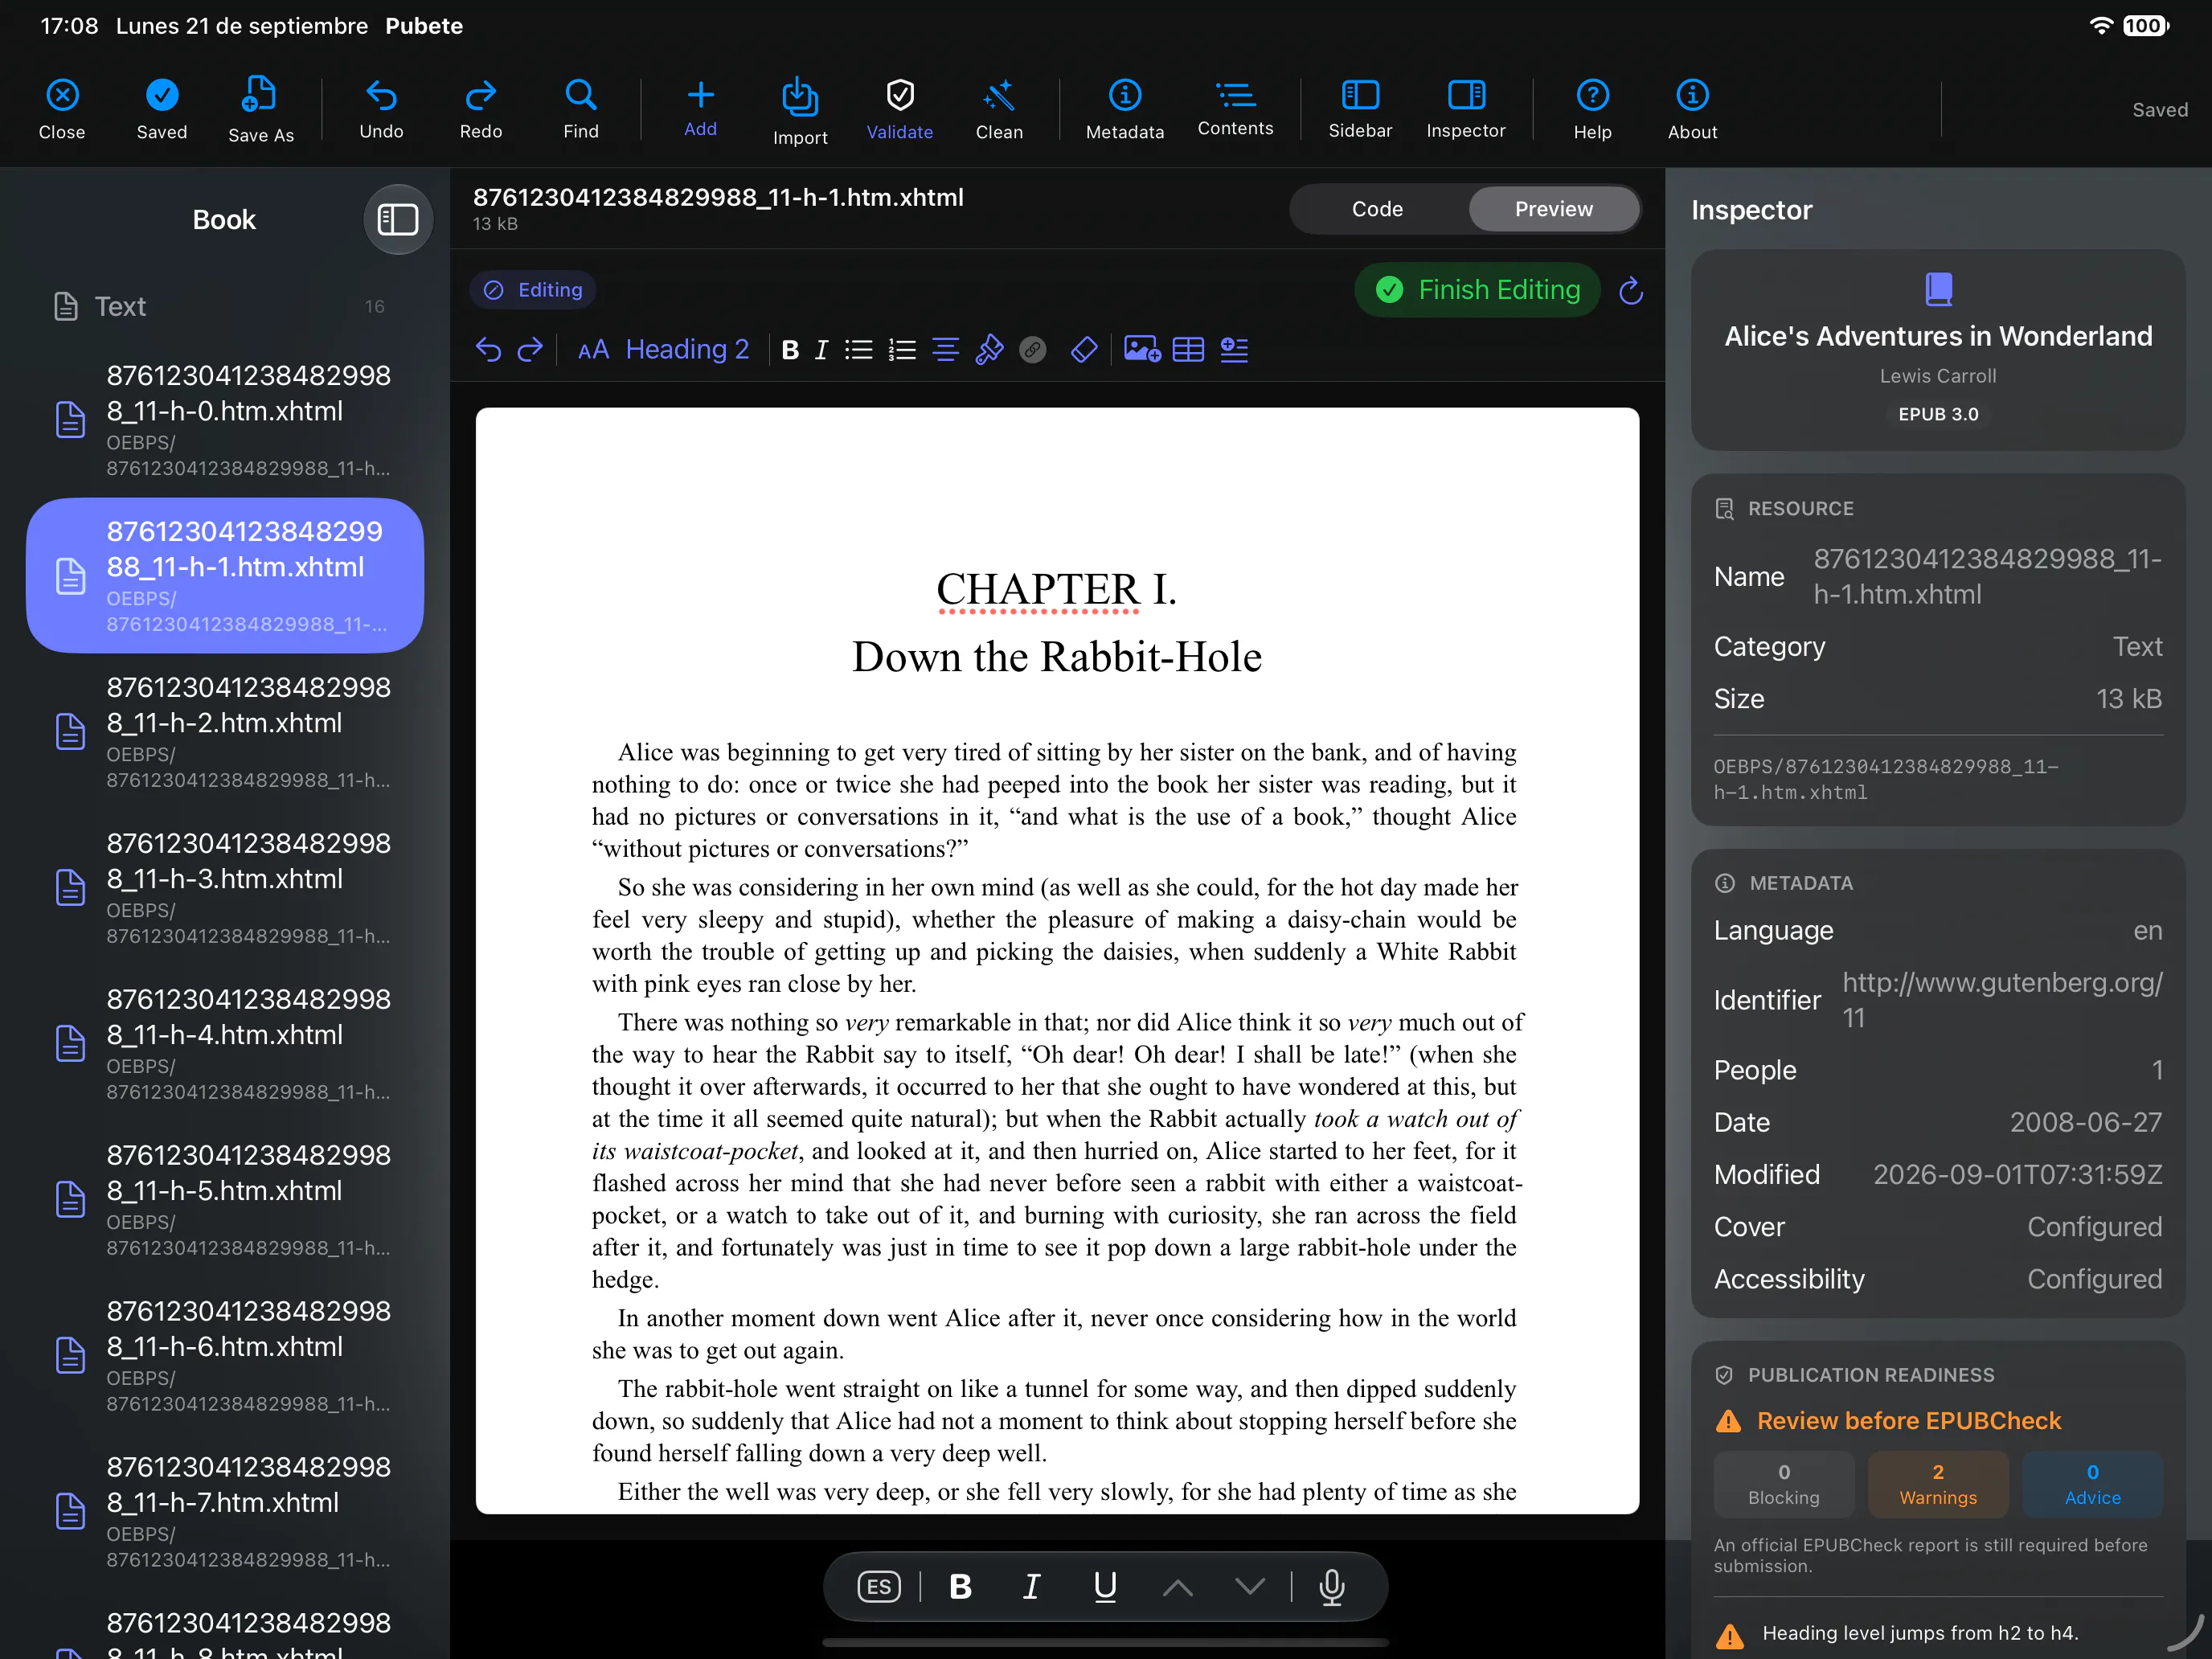Toggle italic in the editor formatting toolbar
The image size is (2212, 1659).
point(821,349)
